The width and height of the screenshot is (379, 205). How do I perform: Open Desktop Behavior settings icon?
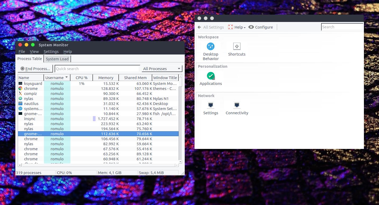pos(211,47)
